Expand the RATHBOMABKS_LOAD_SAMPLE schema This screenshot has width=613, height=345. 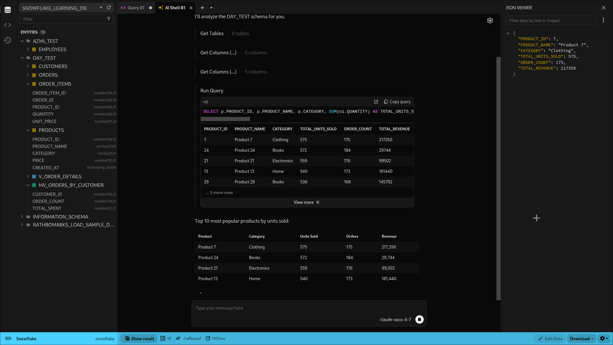(22, 225)
